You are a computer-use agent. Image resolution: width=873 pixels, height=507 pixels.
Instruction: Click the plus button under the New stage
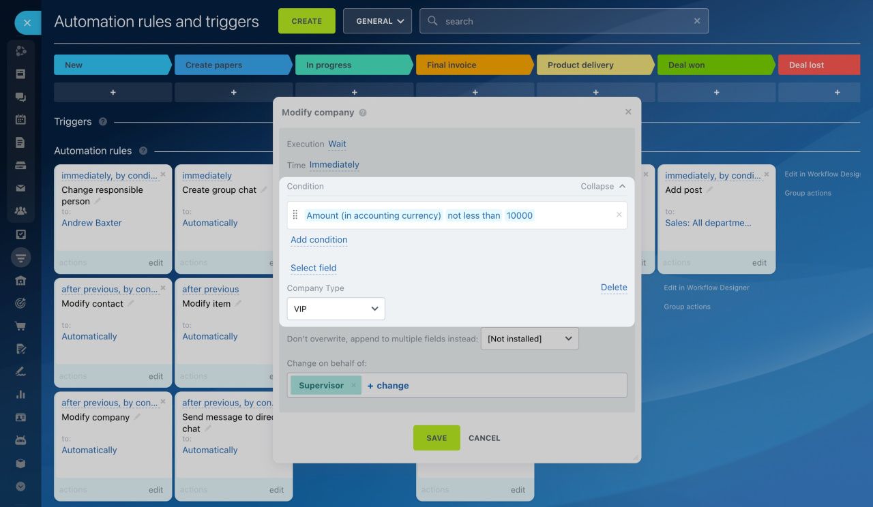pos(113,92)
